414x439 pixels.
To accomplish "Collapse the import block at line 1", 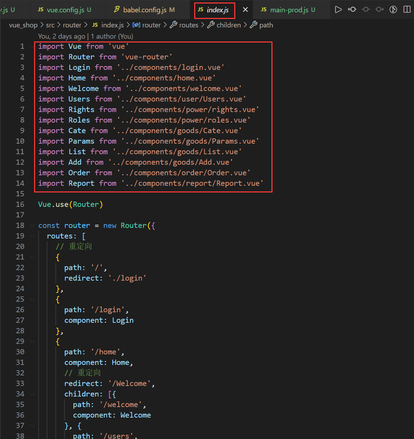I will 32,46.
